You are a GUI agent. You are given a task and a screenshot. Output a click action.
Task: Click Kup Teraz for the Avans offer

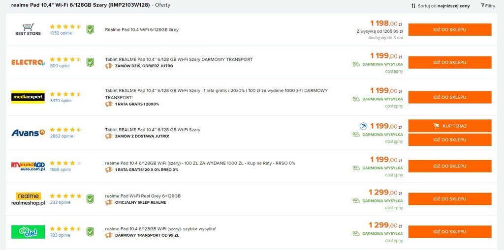(x=450, y=126)
